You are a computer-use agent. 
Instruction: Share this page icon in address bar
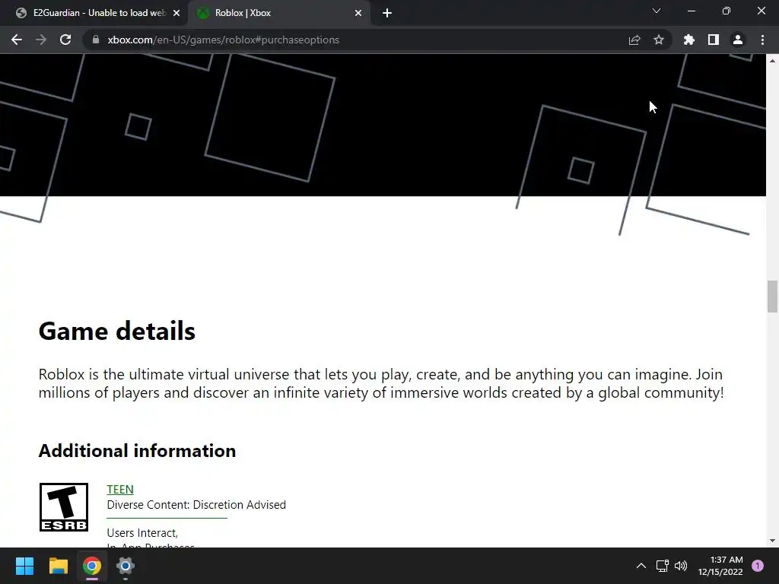pos(634,40)
